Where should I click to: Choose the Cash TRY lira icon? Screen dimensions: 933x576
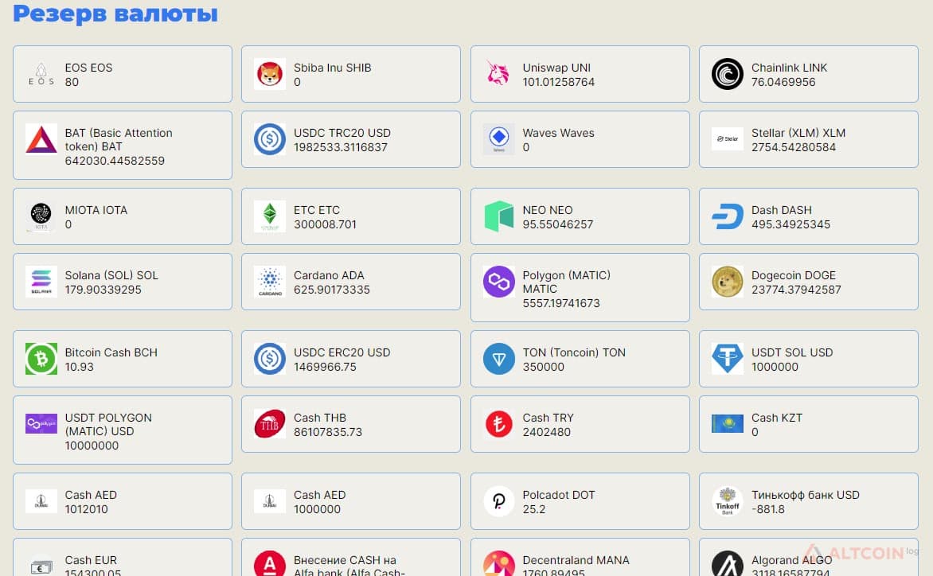point(498,424)
